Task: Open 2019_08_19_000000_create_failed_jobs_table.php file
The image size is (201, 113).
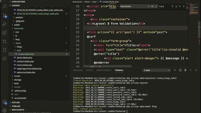Action: (x=40, y=10)
